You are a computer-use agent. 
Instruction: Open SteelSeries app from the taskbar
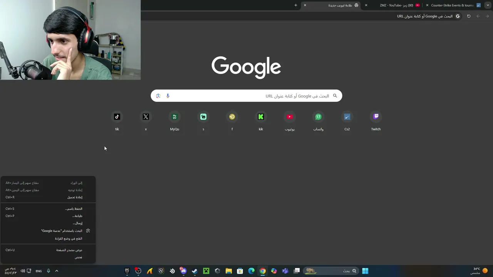(x=172, y=271)
